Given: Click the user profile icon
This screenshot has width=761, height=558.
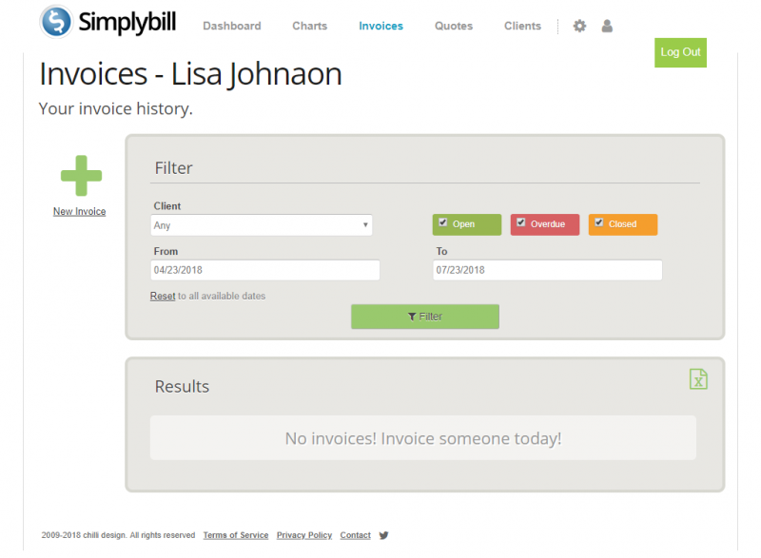Looking at the screenshot, I should point(607,26).
